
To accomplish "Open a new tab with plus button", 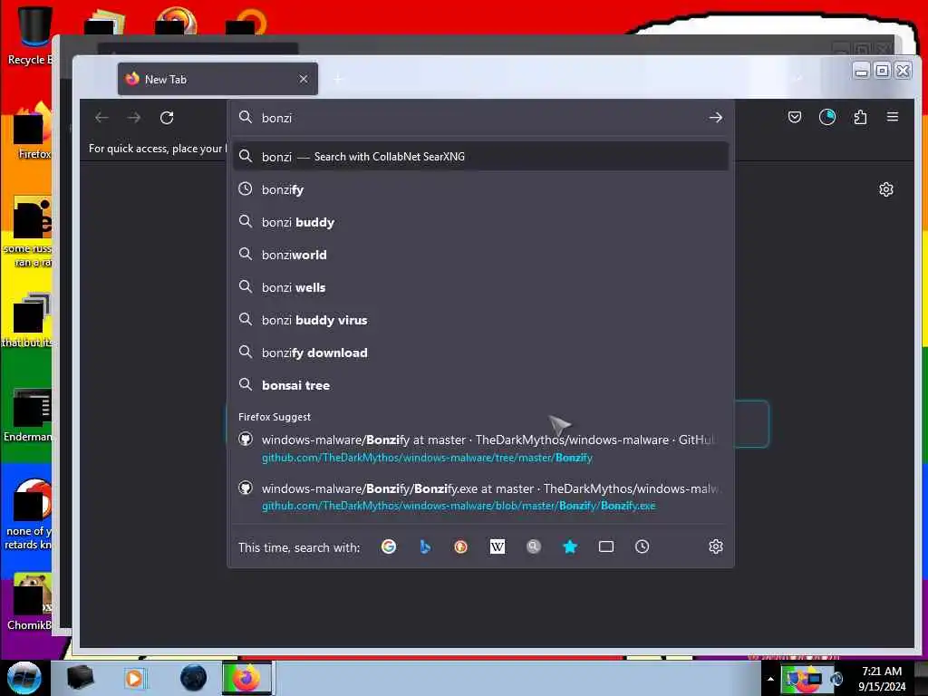I will click(339, 79).
